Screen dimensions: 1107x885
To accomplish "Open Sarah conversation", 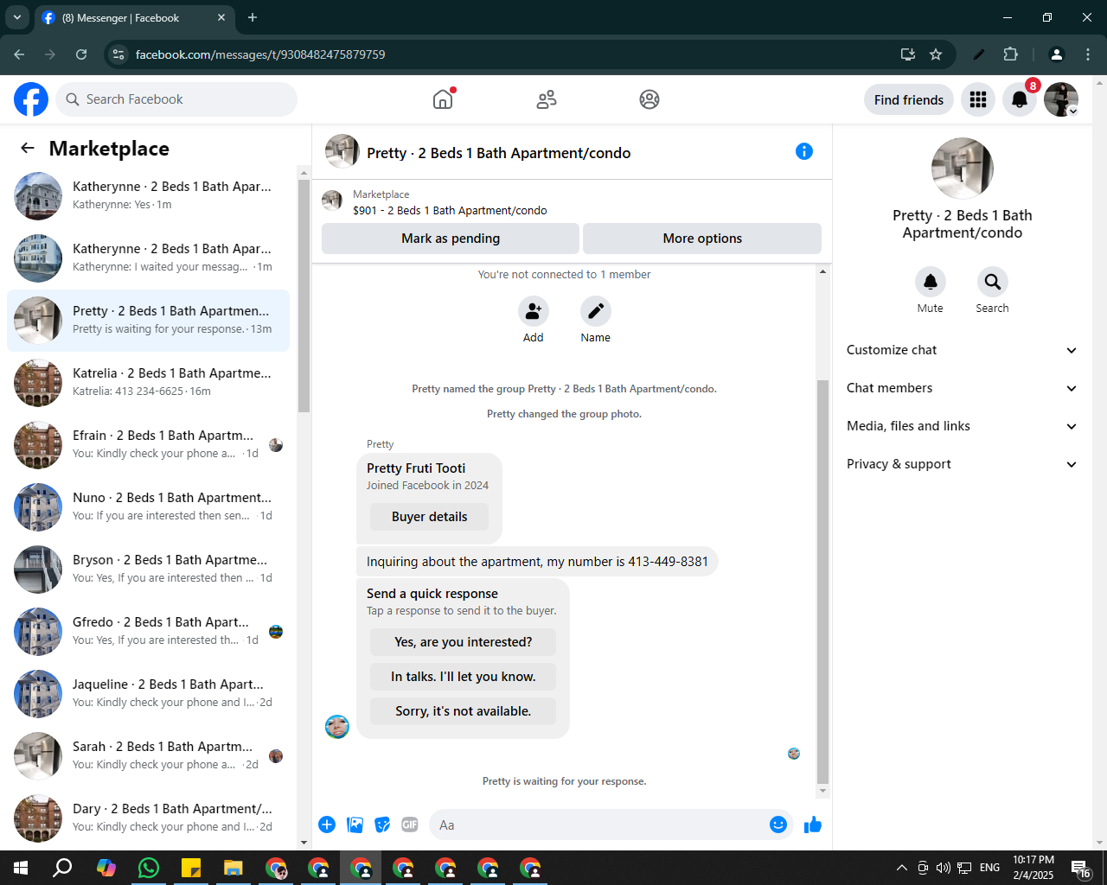I will pyautogui.click(x=148, y=756).
